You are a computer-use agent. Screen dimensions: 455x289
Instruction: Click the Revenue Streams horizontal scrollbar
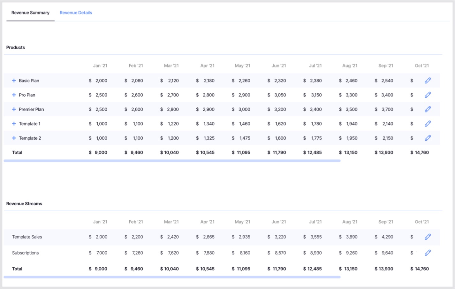pos(172,277)
